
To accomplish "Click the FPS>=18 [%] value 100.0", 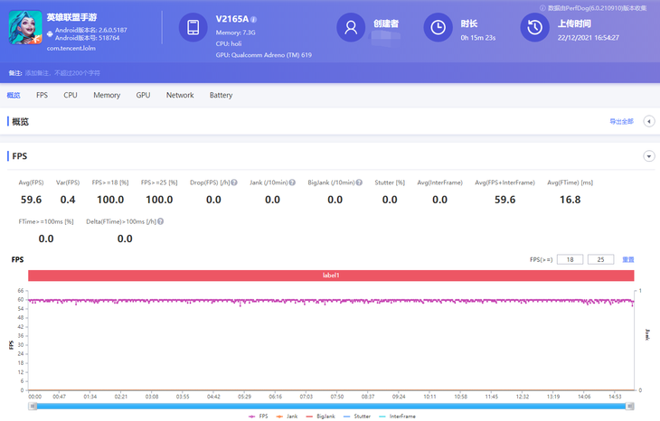I will pyautogui.click(x=110, y=200).
